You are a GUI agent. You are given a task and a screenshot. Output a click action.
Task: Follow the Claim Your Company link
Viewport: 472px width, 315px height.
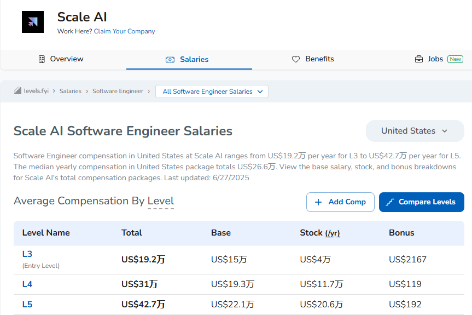[124, 31]
